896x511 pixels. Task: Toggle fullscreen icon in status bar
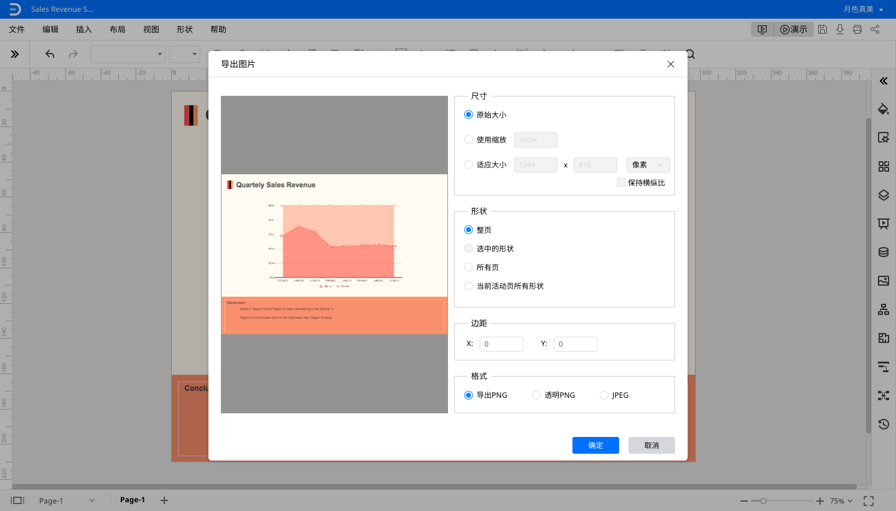[x=869, y=500]
